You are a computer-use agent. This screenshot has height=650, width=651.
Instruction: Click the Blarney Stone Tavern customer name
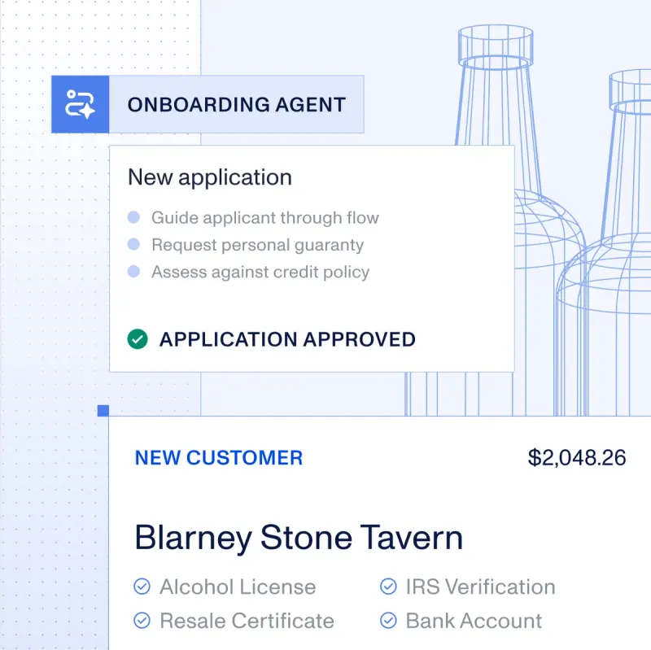(299, 539)
